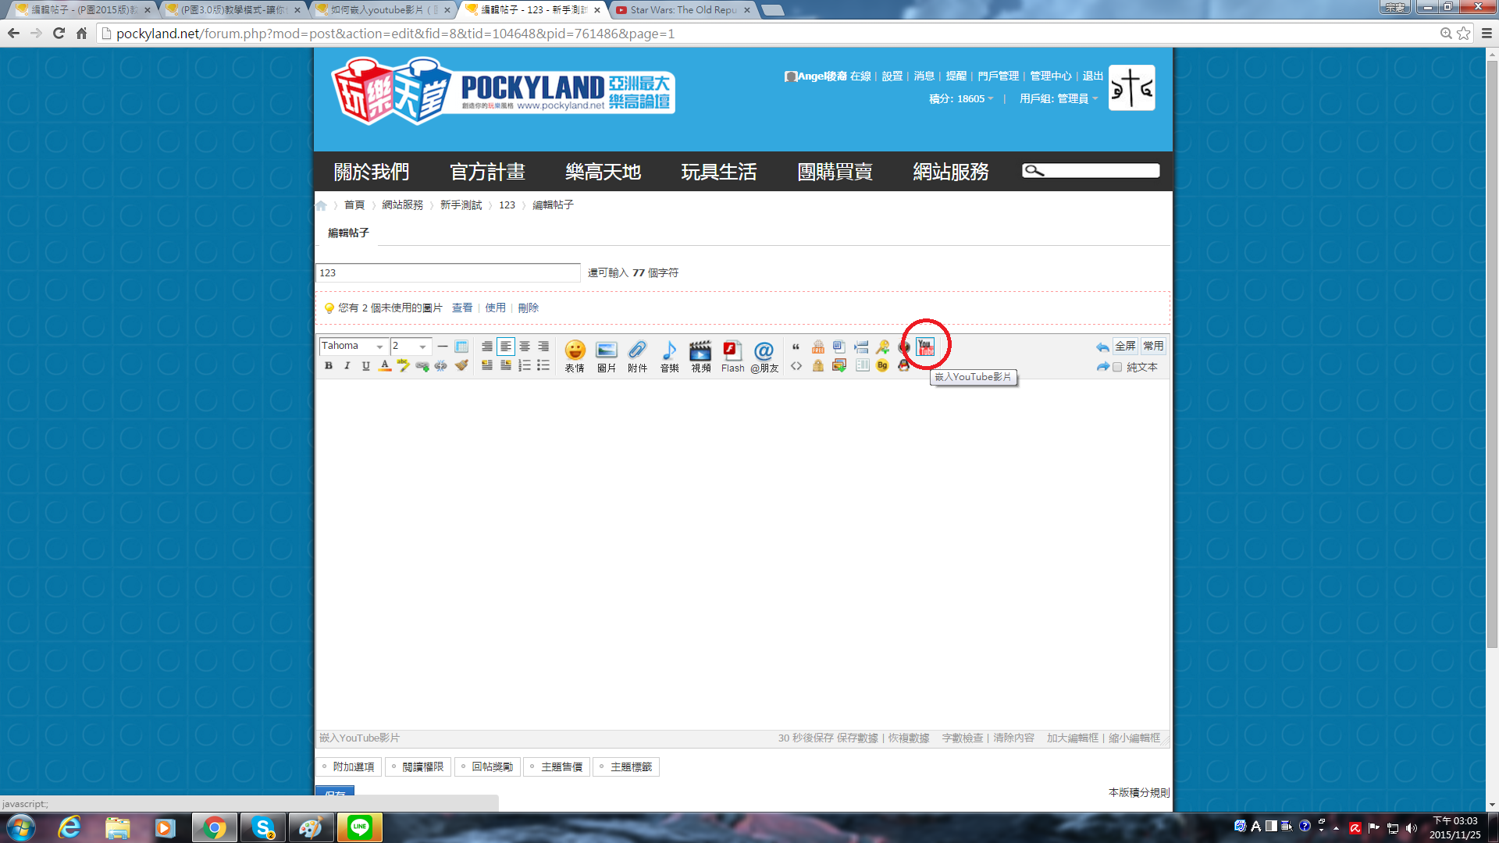Open the 樂高天地 navigation menu
This screenshot has width=1499, height=843.
coord(603,172)
